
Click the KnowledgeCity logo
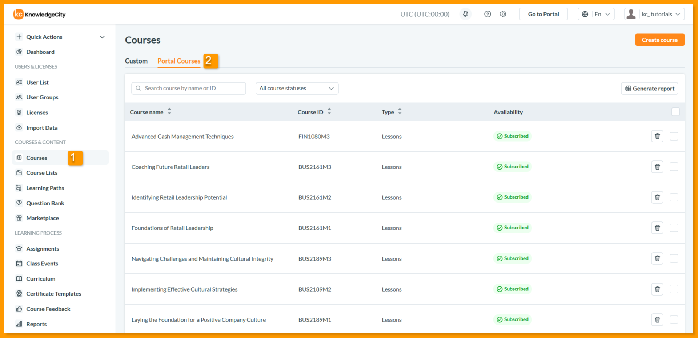click(x=40, y=14)
